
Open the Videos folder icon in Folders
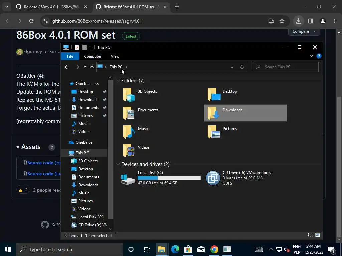pos(129,151)
